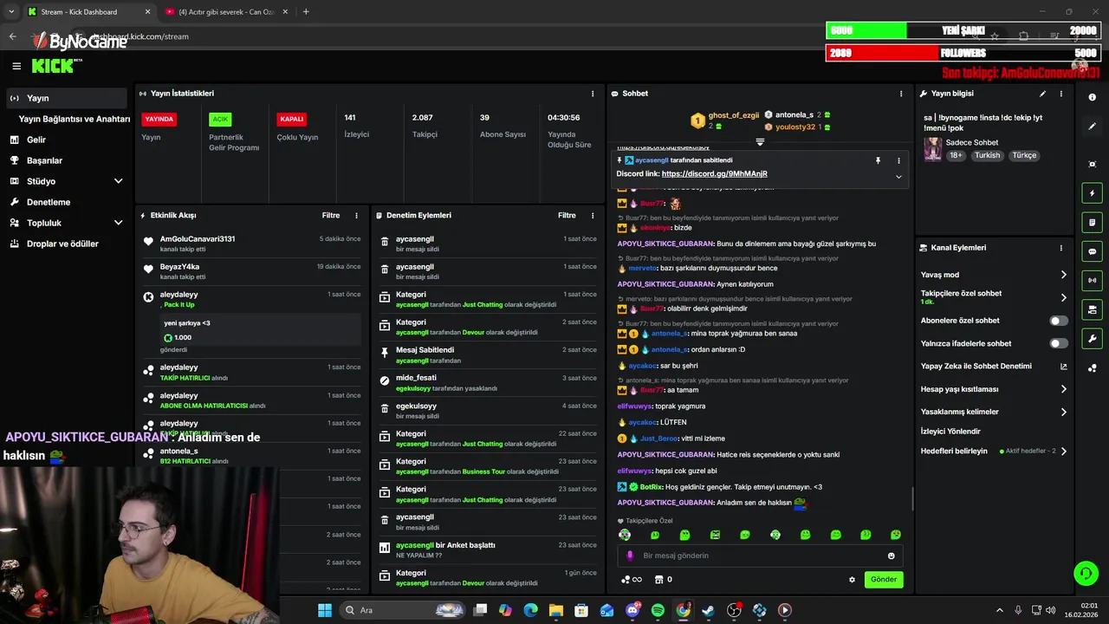Screen dimensions: 1109x624
Task: Open Yayın bilgisi three-dot options
Action: tap(1060, 94)
